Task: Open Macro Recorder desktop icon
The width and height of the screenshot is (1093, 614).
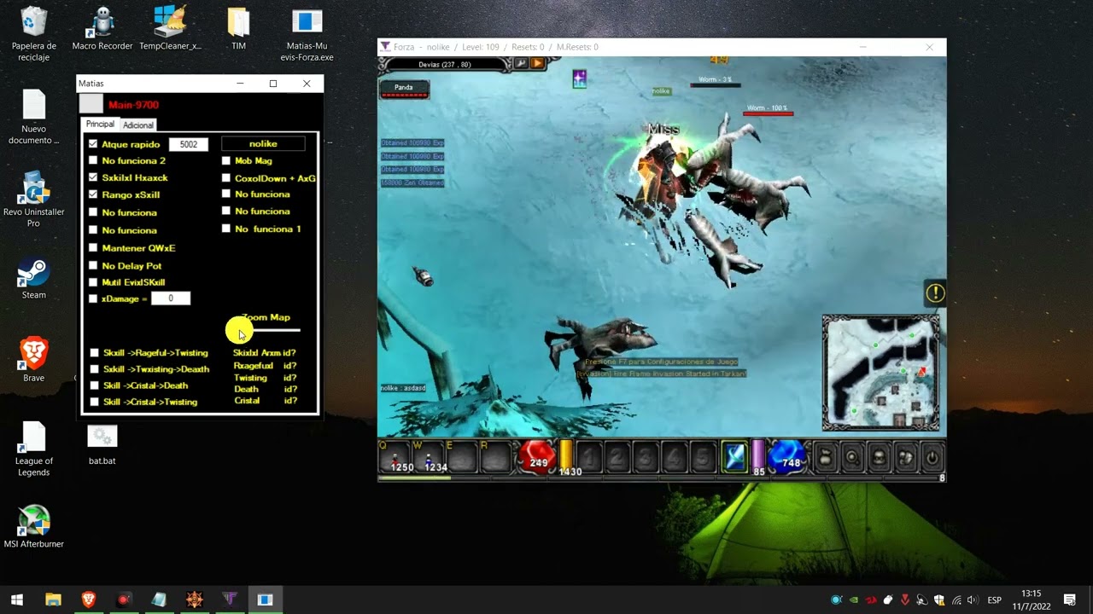Action: click(x=102, y=28)
